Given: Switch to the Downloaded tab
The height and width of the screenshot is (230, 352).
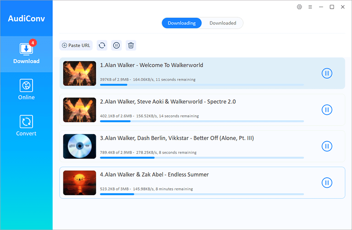Looking at the screenshot, I should (223, 23).
